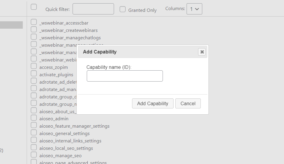Screen dimensions: 284x164
Task: Check the _wswebinar_createwebinars capability
Action: click(x=34, y=30)
